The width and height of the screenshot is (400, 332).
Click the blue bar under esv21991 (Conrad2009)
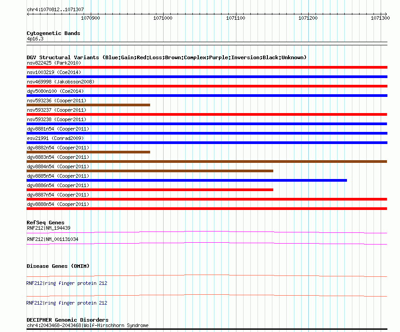207,143
